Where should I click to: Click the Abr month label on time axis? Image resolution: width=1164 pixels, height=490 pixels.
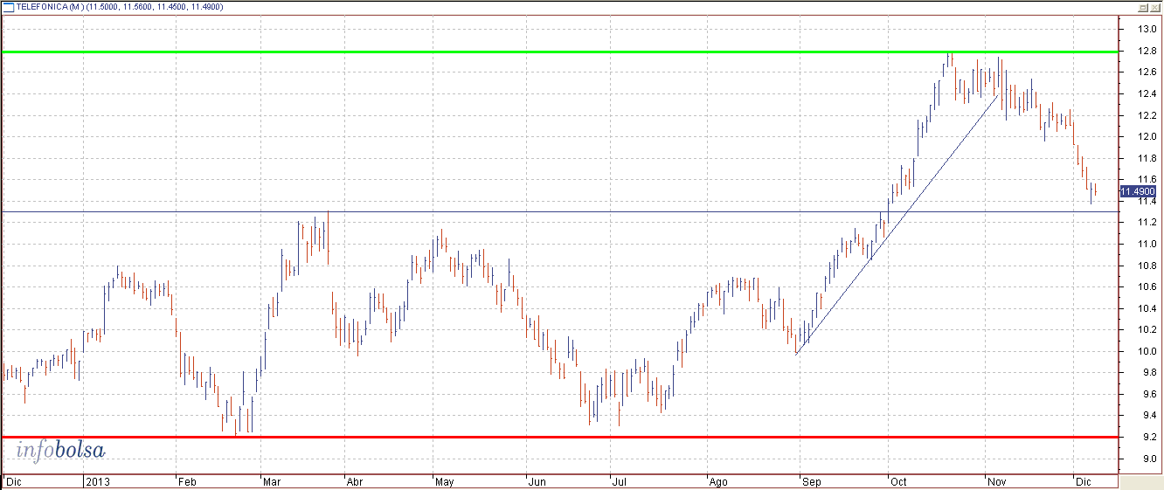[x=354, y=481]
